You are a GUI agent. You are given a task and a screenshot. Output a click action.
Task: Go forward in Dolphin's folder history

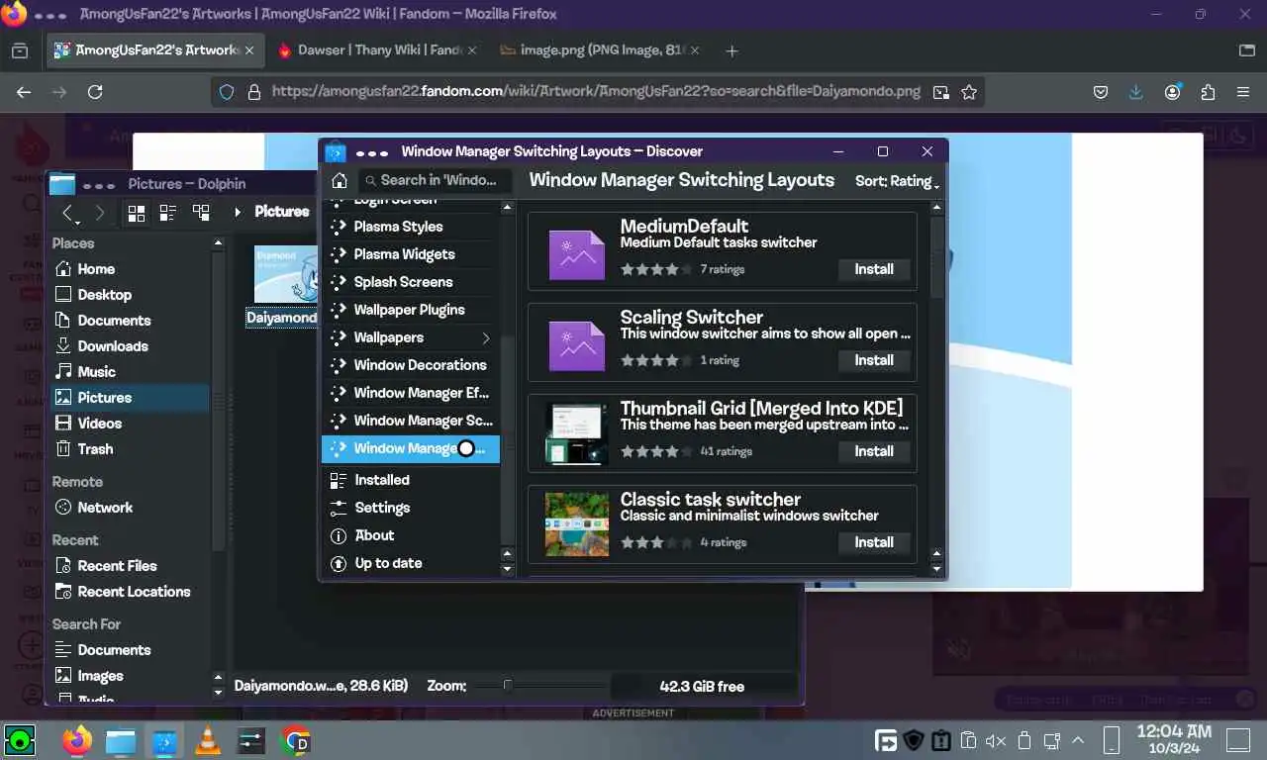point(100,213)
